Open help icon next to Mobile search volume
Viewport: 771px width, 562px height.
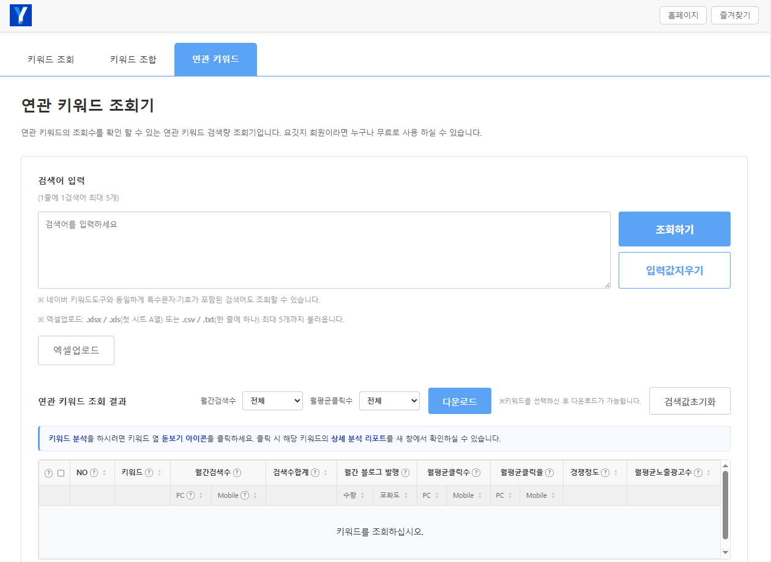point(245,495)
